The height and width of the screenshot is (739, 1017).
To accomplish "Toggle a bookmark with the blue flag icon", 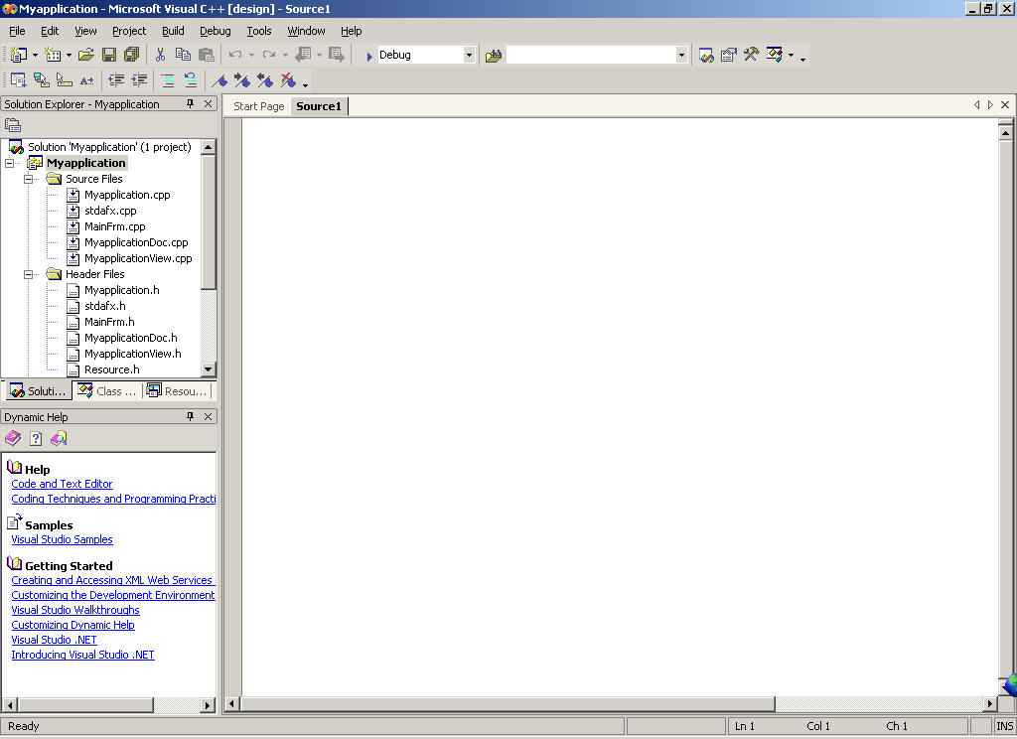I will [219, 80].
